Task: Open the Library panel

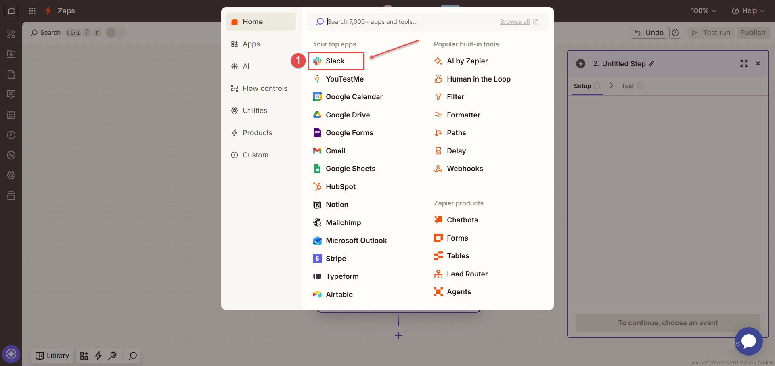Action: click(52, 356)
